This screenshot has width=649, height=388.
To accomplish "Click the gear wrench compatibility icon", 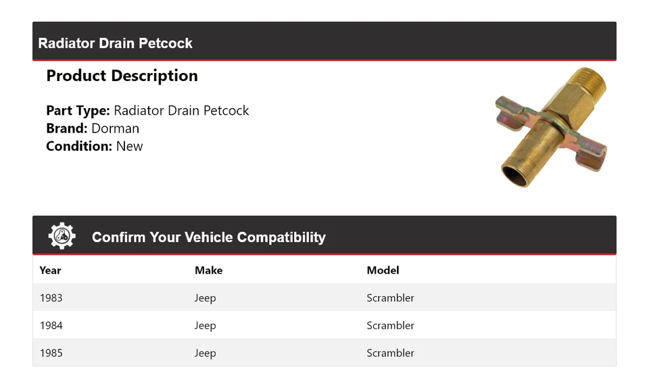I will pyautogui.click(x=62, y=236).
